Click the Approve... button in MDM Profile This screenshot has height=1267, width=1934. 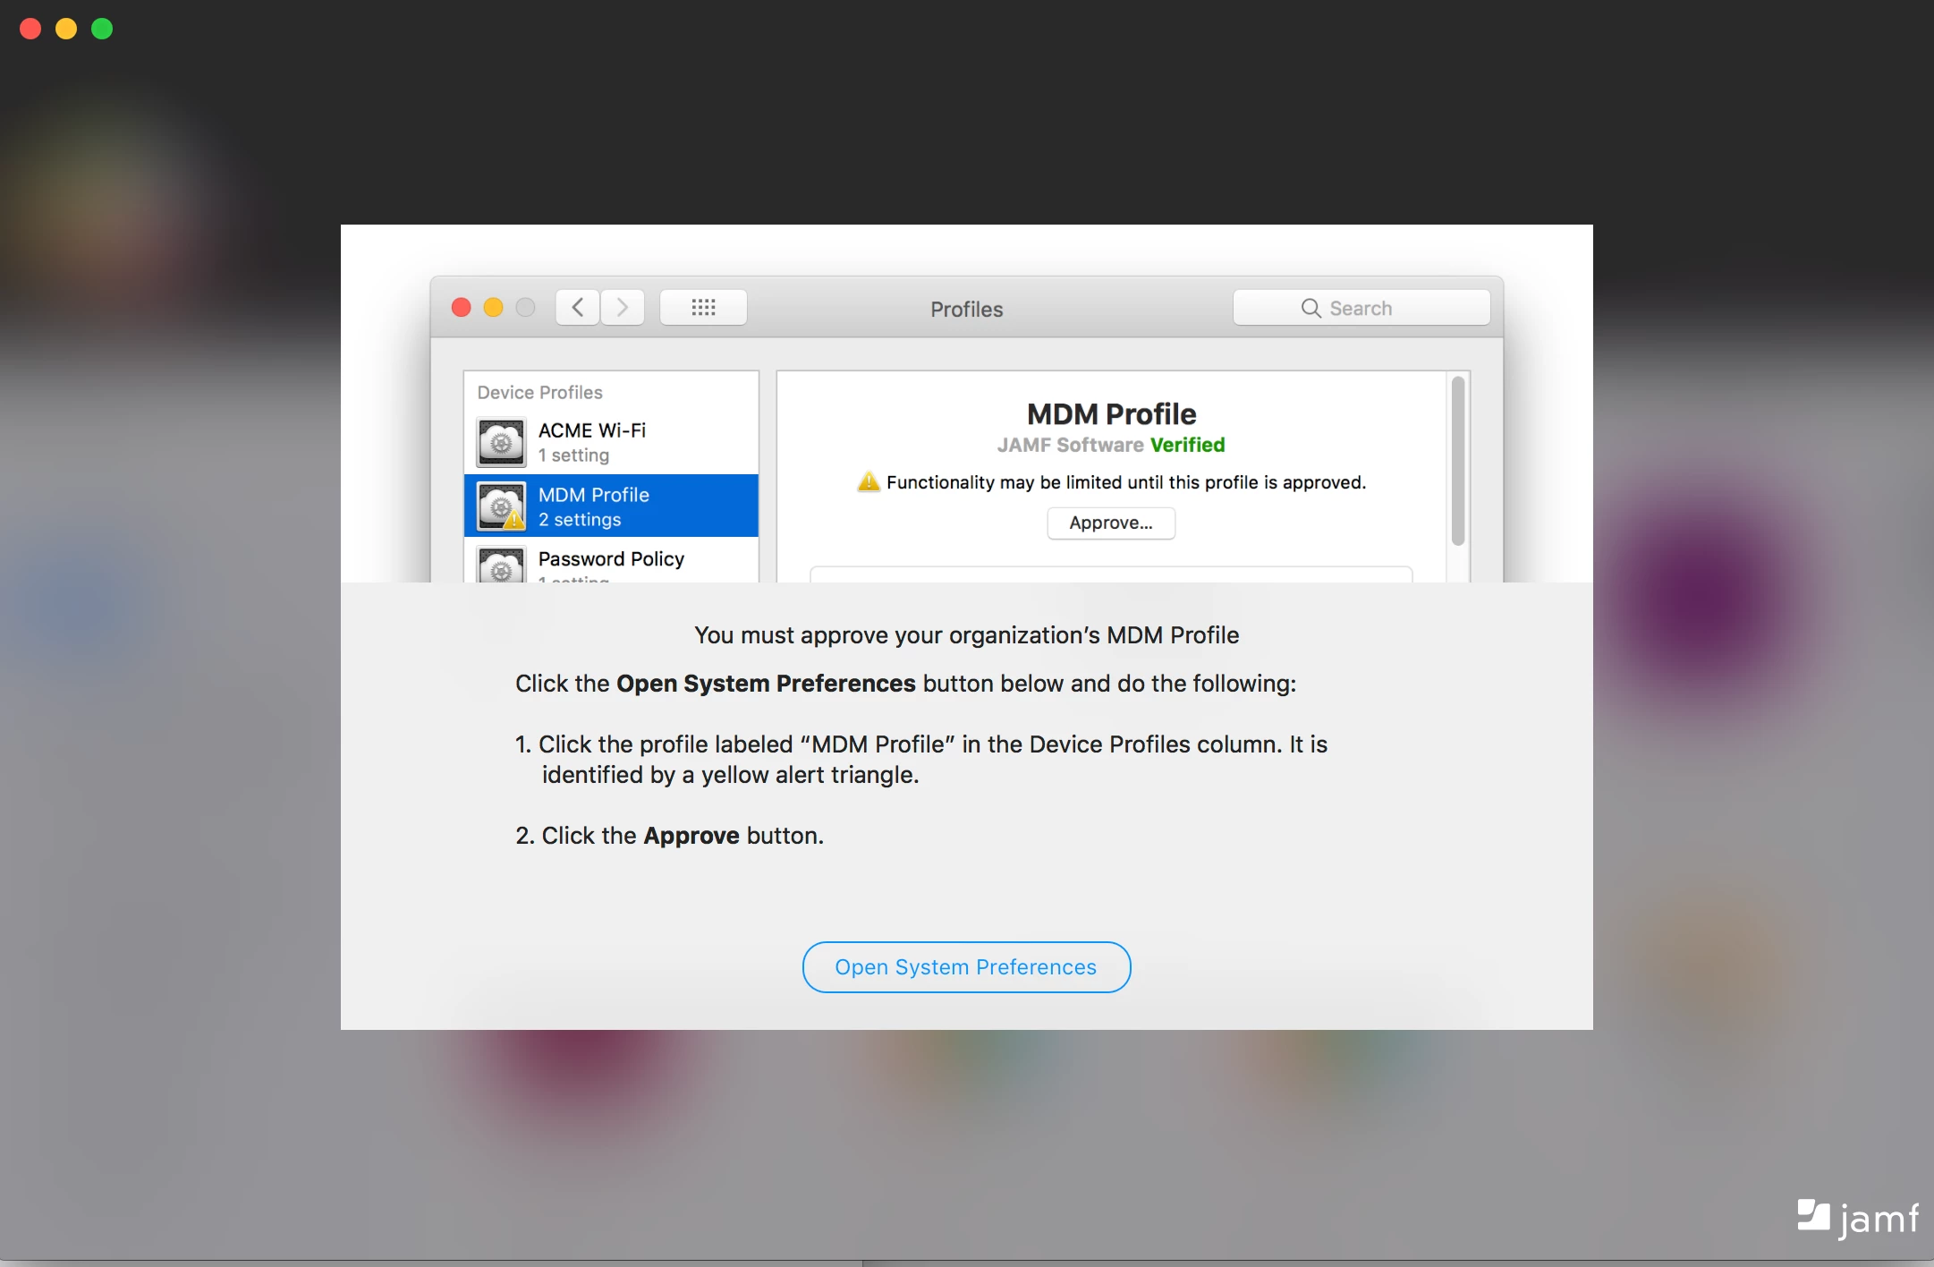click(x=1111, y=523)
